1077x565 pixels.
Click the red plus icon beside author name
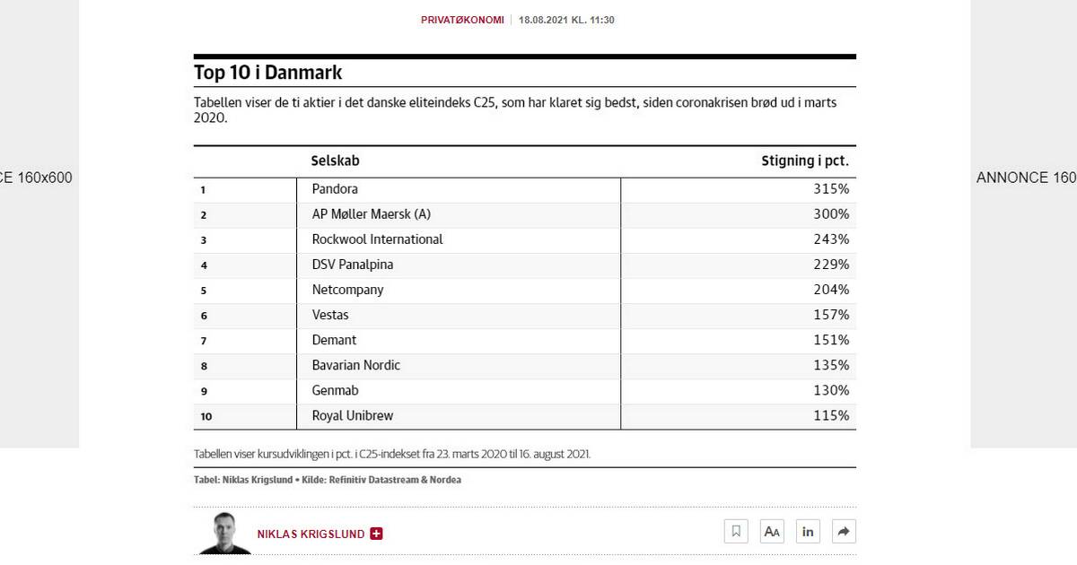[x=376, y=534]
